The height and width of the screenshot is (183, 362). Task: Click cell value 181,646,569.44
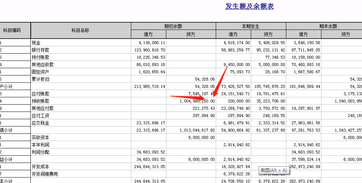point(305,86)
